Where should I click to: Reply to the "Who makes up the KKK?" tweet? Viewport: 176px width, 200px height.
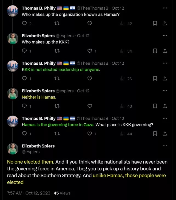(x=24, y=51)
